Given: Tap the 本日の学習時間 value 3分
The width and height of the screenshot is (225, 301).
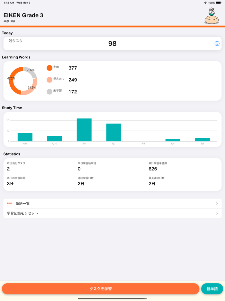Looking at the screenshot, I should pyautogui.click(x=10, y=184).
